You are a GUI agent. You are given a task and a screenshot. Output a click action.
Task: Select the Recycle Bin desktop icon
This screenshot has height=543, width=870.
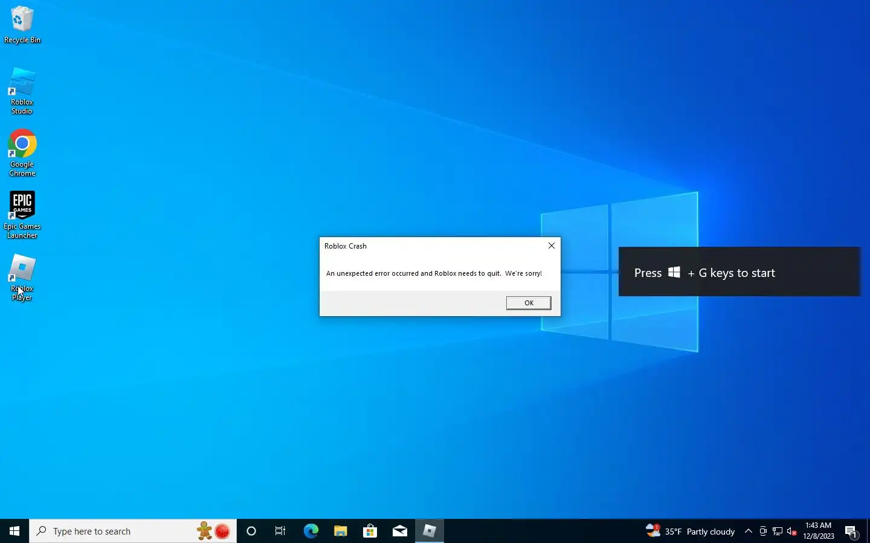22,25
